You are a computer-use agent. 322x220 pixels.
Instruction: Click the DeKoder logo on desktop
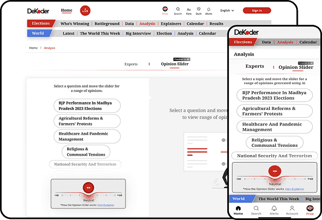(x=38, y=11)
